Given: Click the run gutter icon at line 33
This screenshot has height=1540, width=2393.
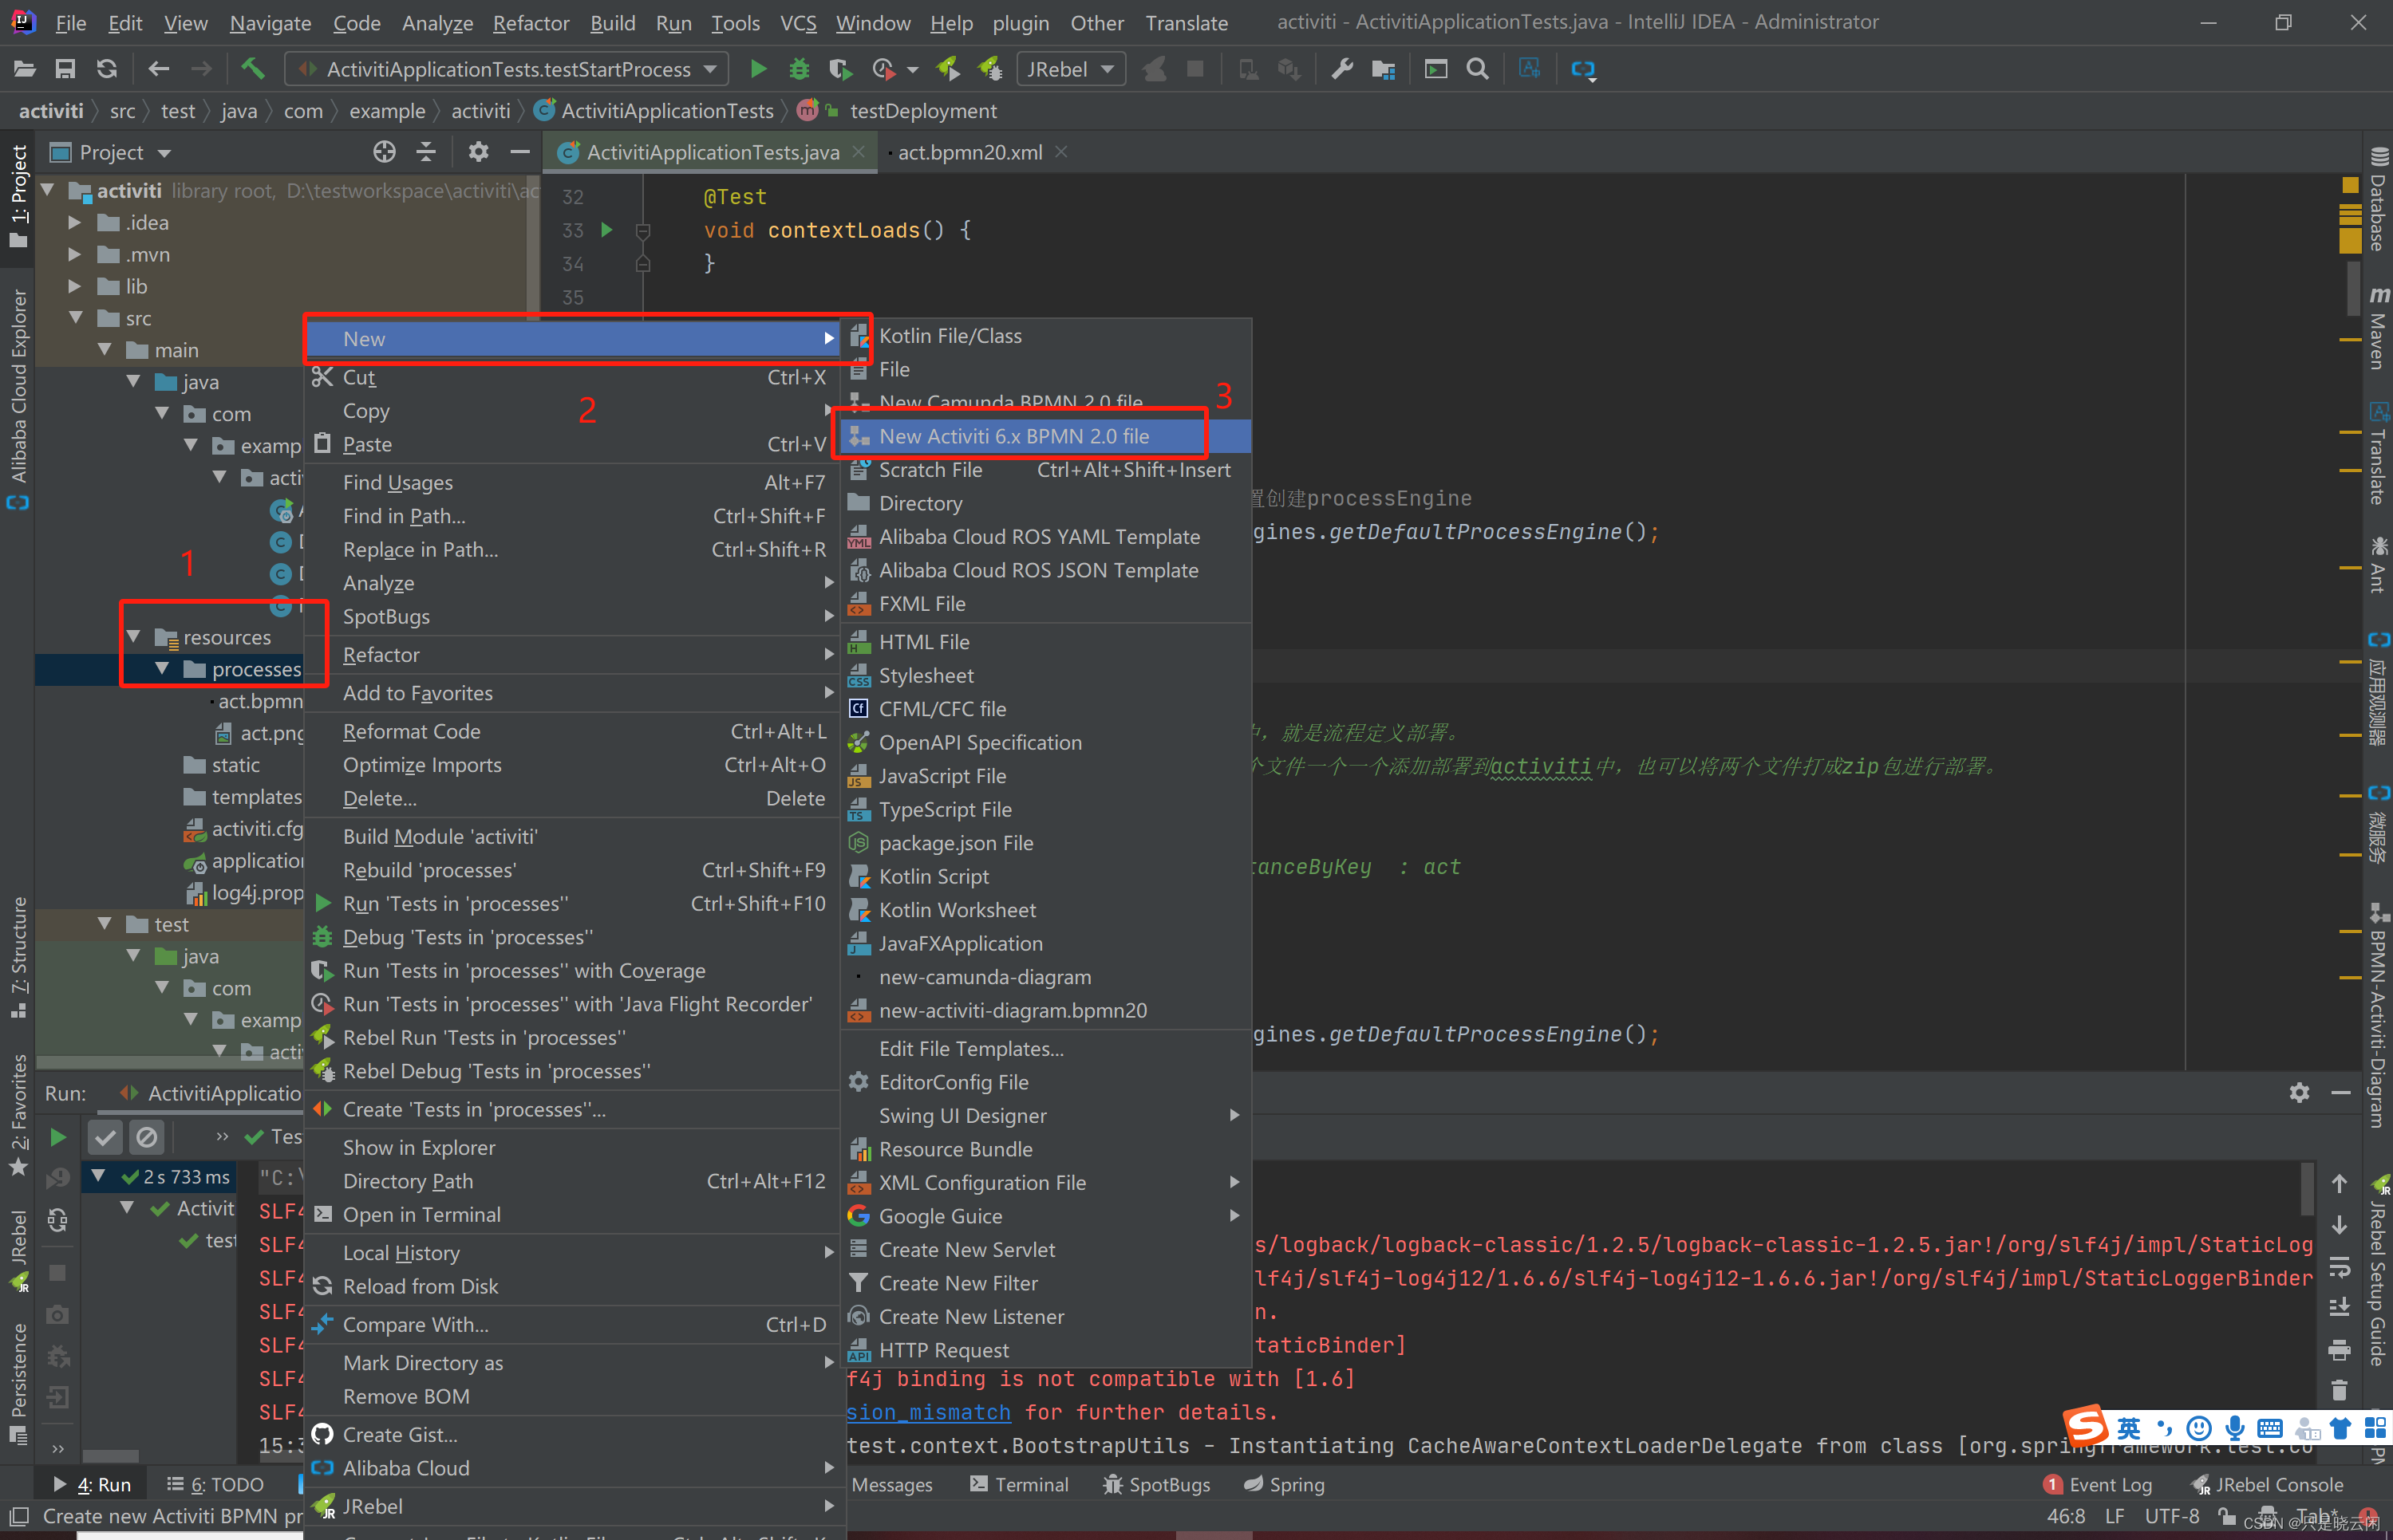Looking at the screenshot, I should click(x=606, y=230).
